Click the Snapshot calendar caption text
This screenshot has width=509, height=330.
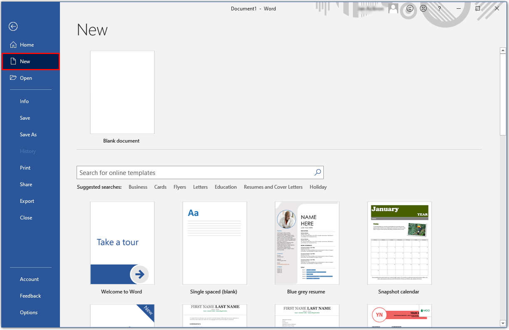tap(399, 292)
